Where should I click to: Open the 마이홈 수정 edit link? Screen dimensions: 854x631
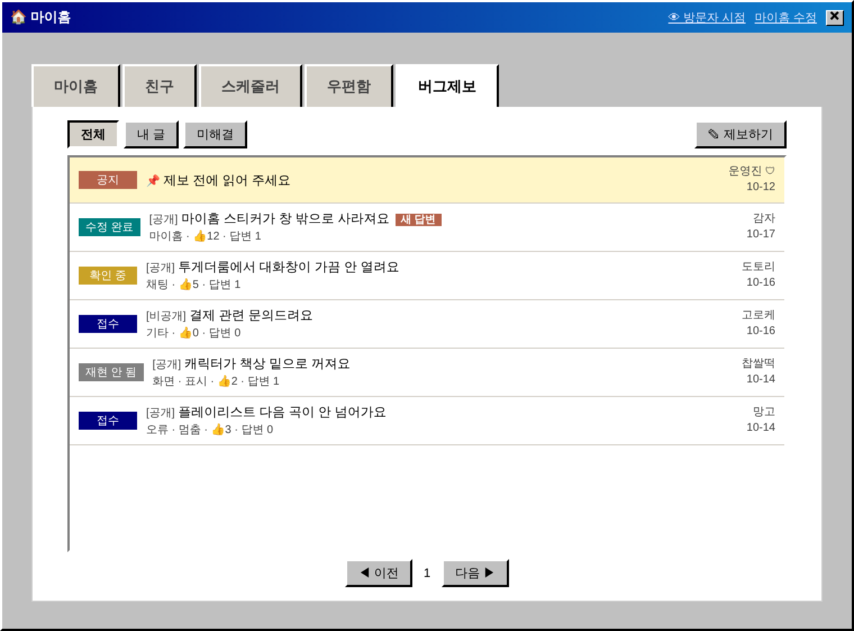coord(785,17)
